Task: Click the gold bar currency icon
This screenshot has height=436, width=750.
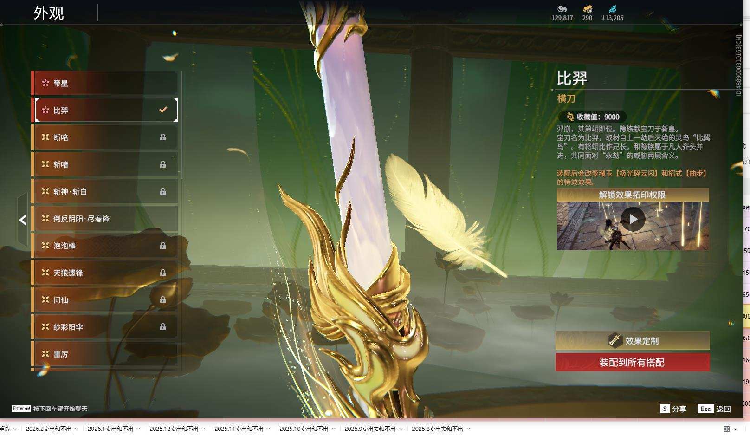Action: (x=587, y=9)
